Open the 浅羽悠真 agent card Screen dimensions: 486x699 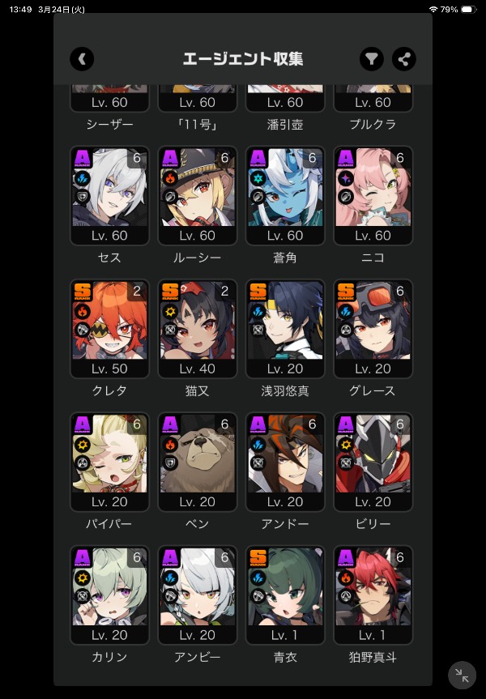pyautogui.click(x=285, y=329)
